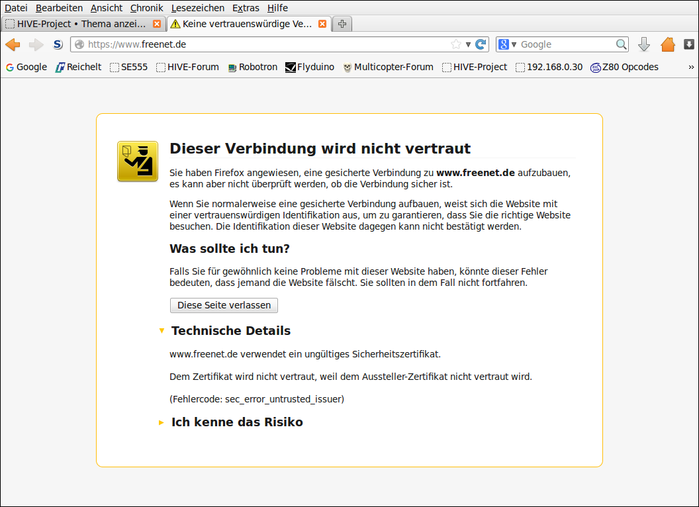
Task: Click the search magnifier icon
Action: 621,44
